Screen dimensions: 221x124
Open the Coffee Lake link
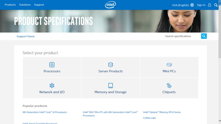(150, 118)
